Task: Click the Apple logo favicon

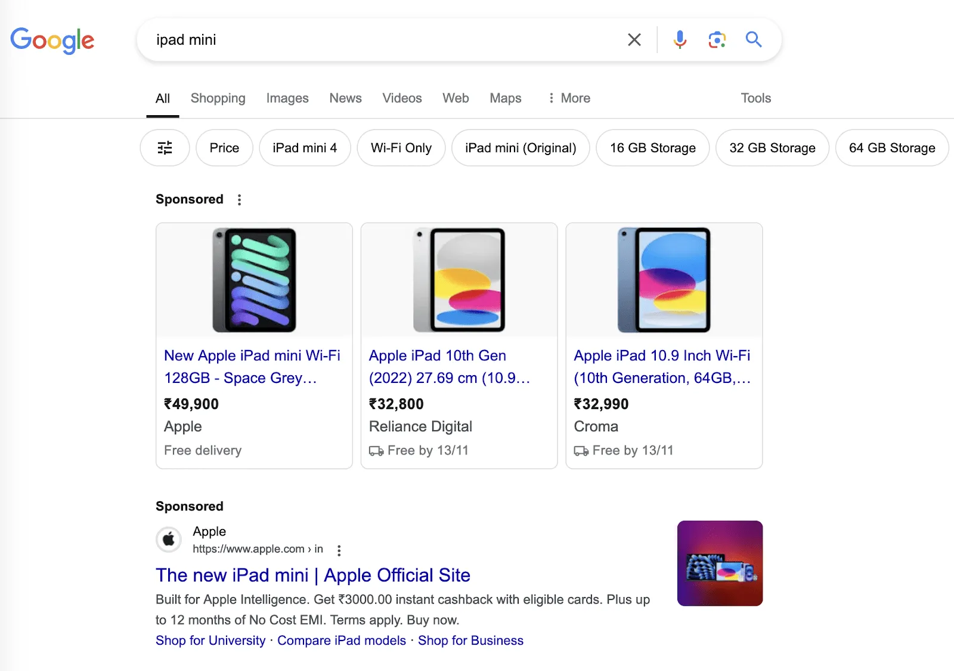Action: coord(169,540)
